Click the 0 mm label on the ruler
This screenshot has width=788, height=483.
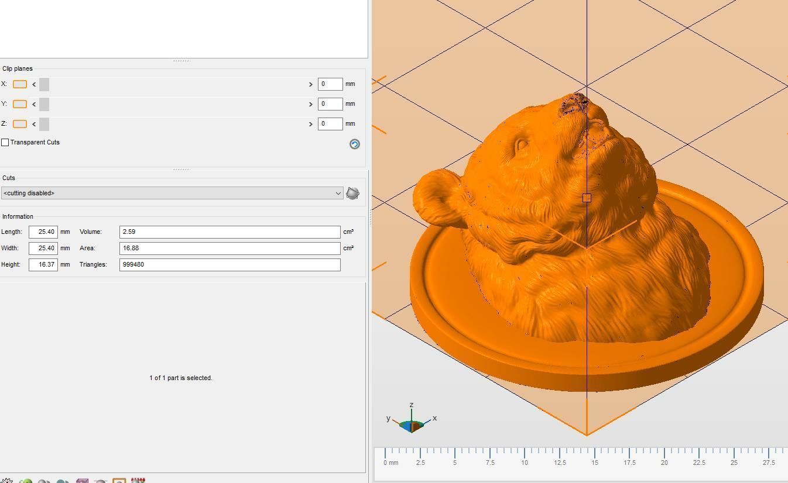coord(391,463)
